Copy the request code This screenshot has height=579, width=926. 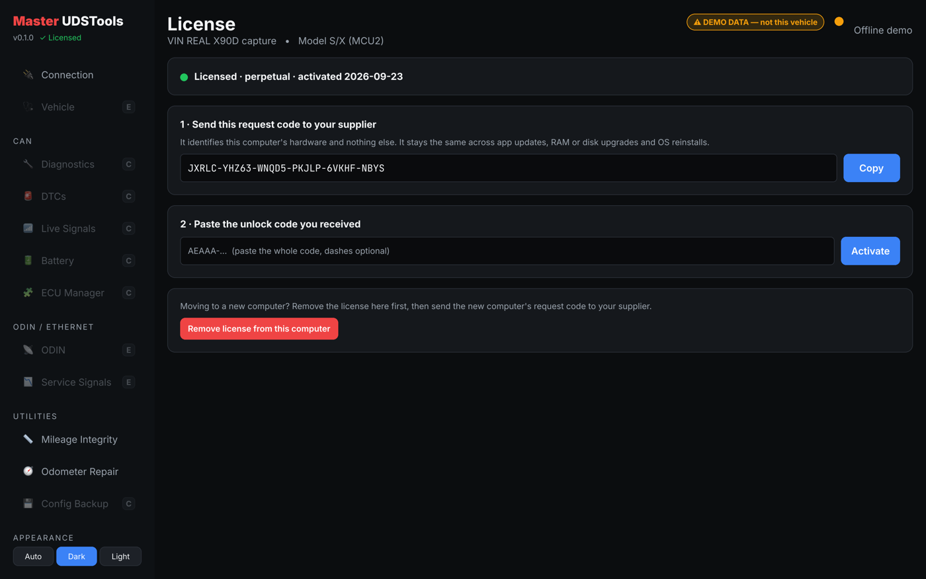point(871,168)
